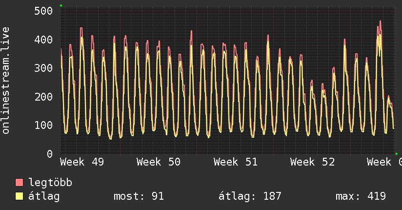Click the Week 49 axis label
The width and height of the screenshot is (402, 210).
point(82,162)
